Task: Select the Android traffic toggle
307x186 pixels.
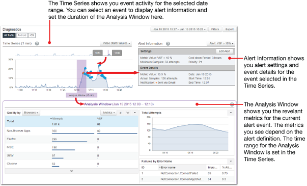Action: click(22, 35)
